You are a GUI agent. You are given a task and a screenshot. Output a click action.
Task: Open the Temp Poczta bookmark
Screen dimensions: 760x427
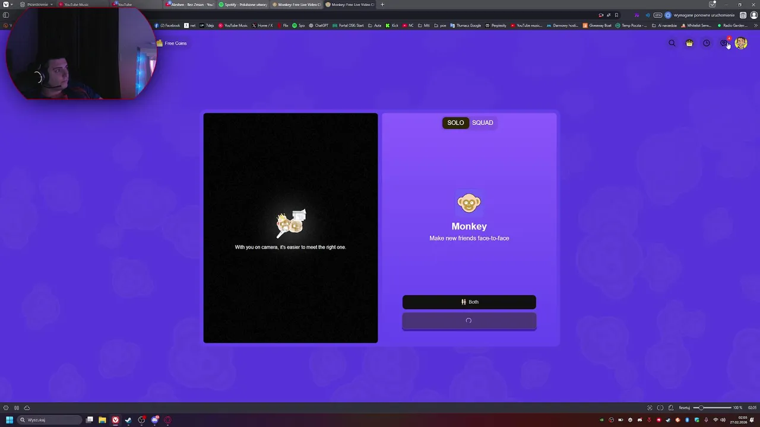632,26
